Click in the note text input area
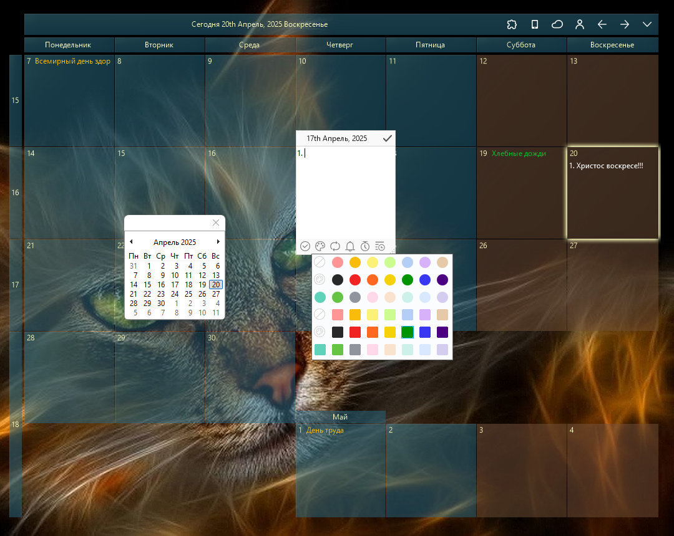The image size is (674, 536). point(345,192)
